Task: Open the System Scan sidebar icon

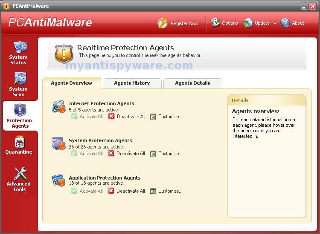Action: (20, 79)
